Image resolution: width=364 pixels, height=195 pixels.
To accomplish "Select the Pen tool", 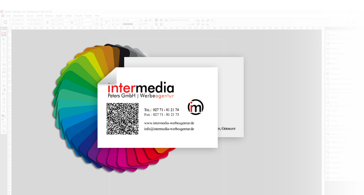I will (x=4, y=48).
